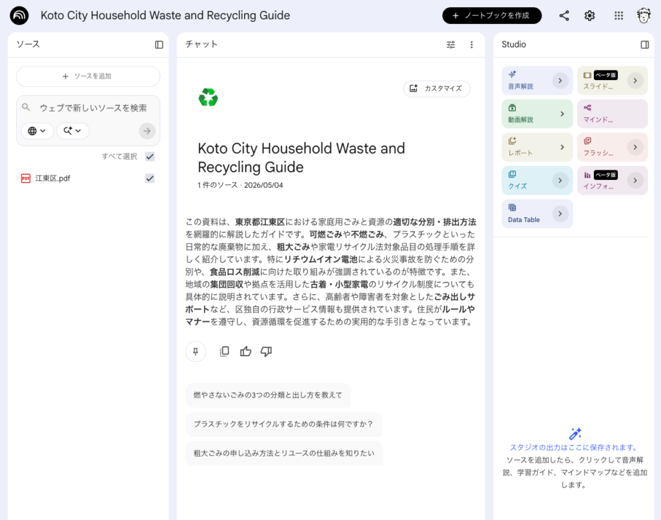This screenshot has height=520, width=661.
Task: Expand クイズ options arrow
Action: pyautogui.click(x=560, y=181)
